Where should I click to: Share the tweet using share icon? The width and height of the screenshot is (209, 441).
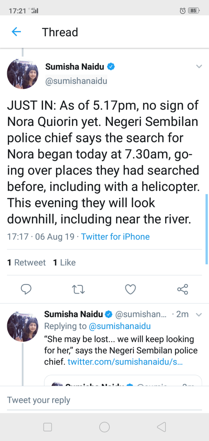183,289
